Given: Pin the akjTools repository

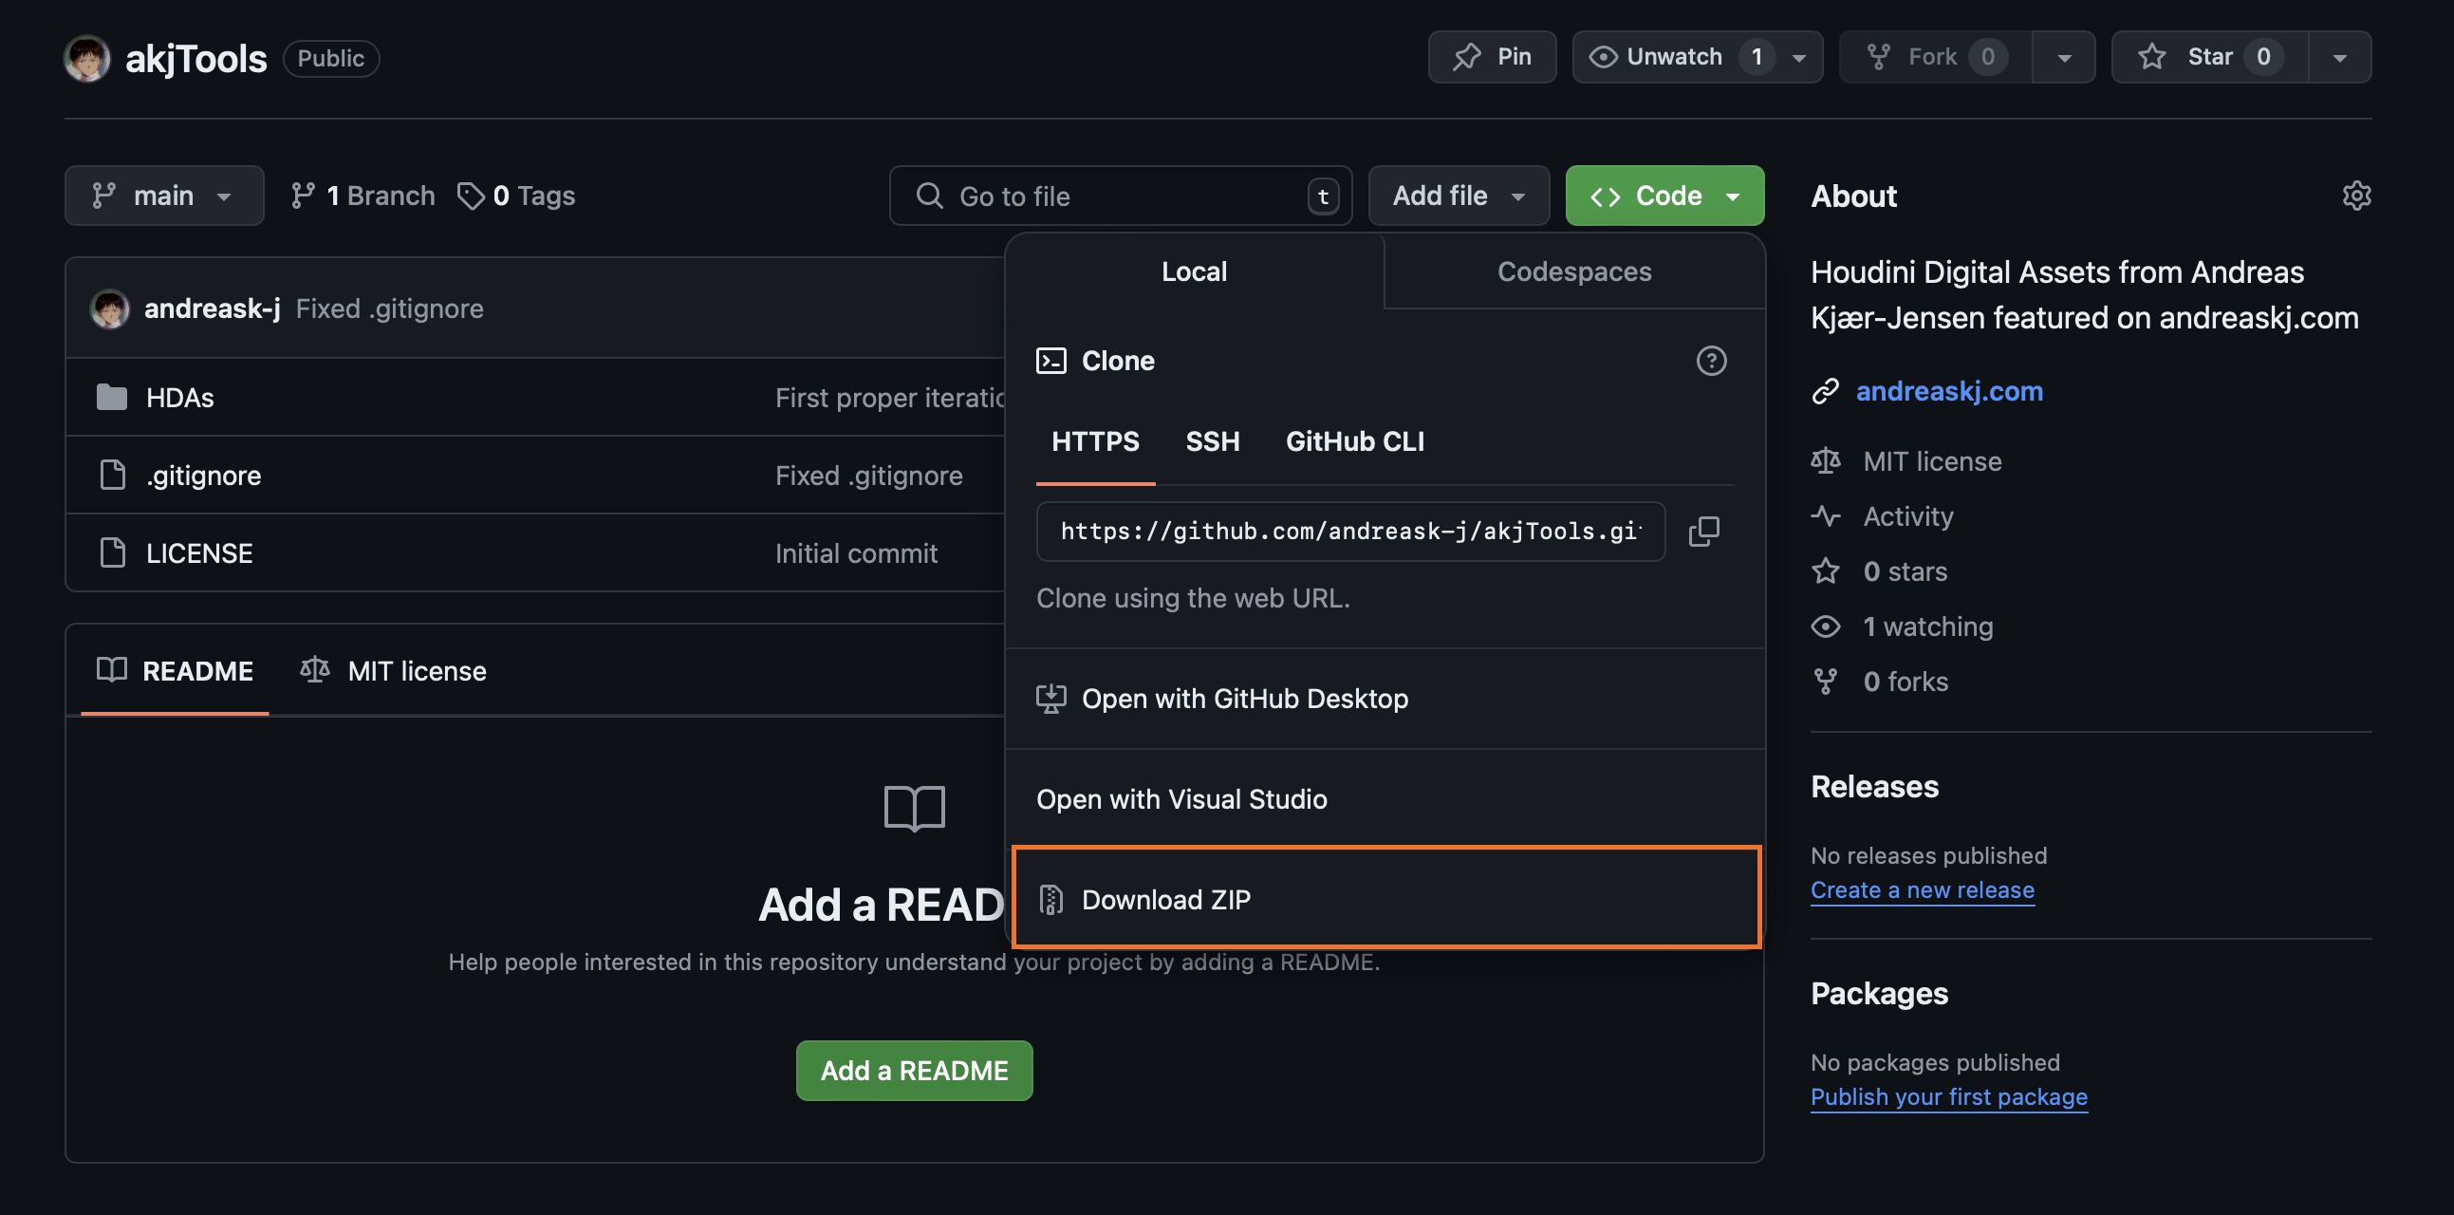Looking at the screenshot, I should point(1491,57).
